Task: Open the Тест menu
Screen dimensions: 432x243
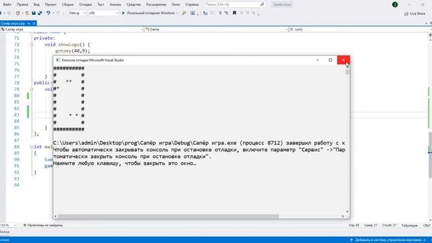Action: tap(101, 5)
